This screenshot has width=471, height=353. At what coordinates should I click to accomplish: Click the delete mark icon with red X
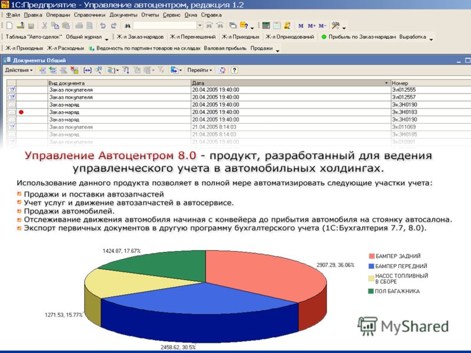75,70
